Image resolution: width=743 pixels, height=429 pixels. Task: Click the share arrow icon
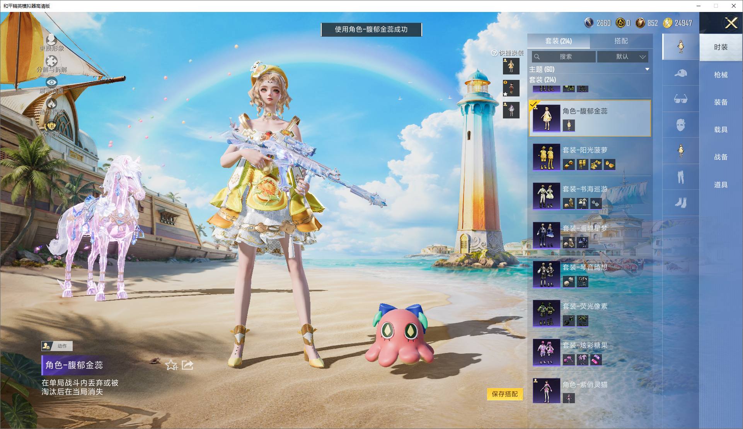pos(187,365)
